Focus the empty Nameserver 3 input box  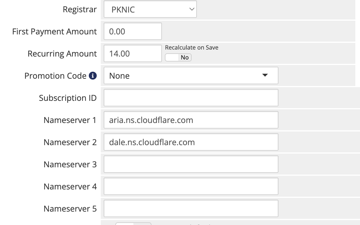tap(191, 164)
